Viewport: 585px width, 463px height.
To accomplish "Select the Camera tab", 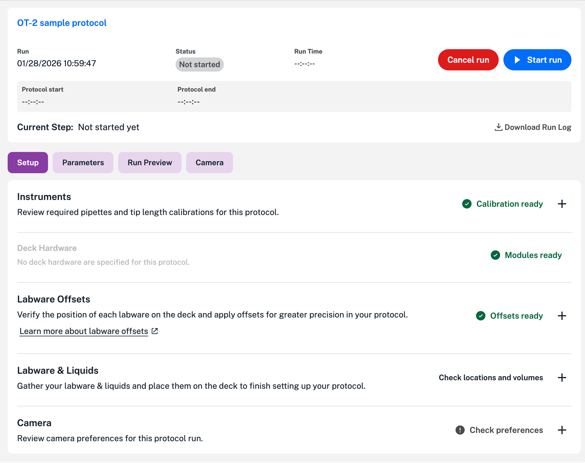I will click(209, 163).
